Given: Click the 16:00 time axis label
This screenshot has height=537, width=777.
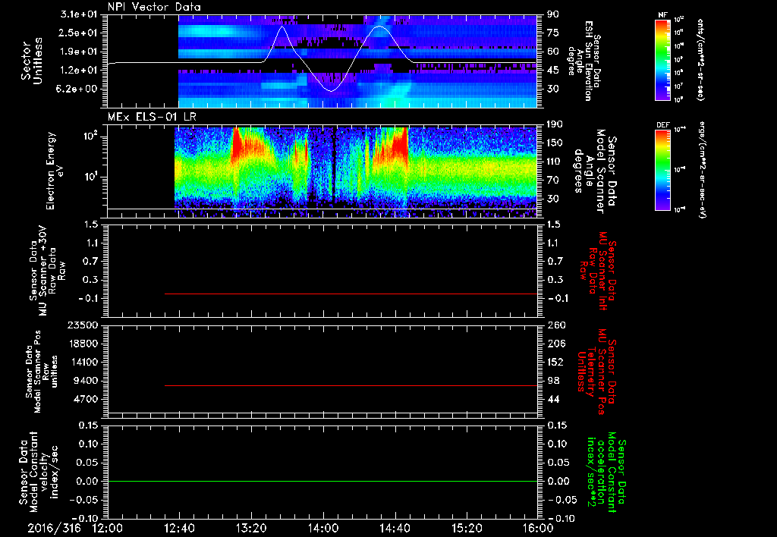Looking at the screenshot, I should [x=538, y=528].
